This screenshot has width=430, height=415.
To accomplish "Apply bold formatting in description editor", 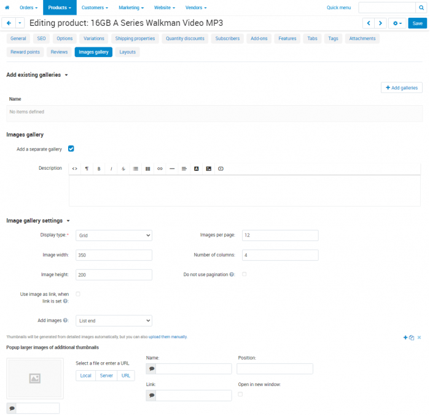I will point(99,169).
